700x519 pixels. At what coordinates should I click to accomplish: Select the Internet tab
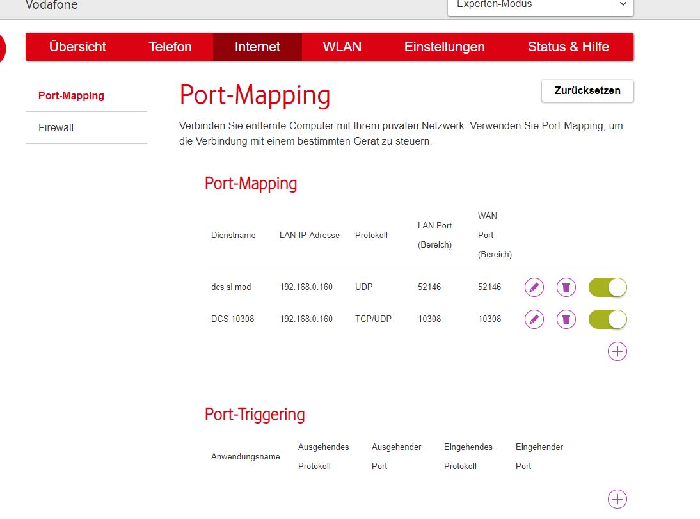pyautogui.click(x=258, y=47)
